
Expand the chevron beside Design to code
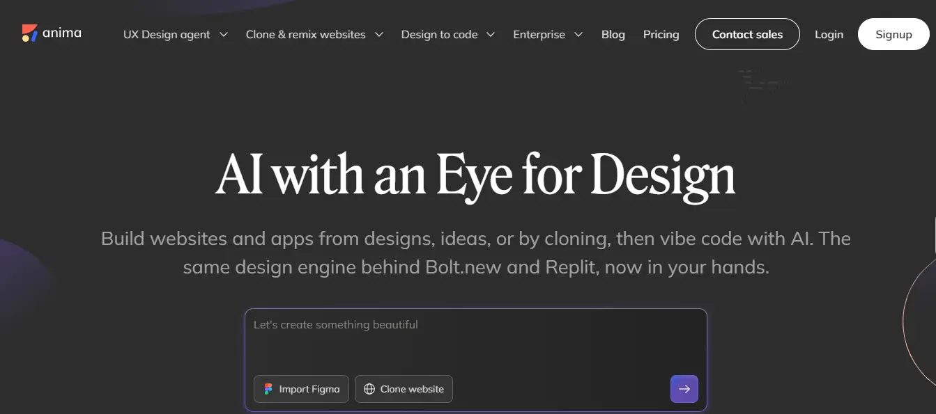(491, 34)
